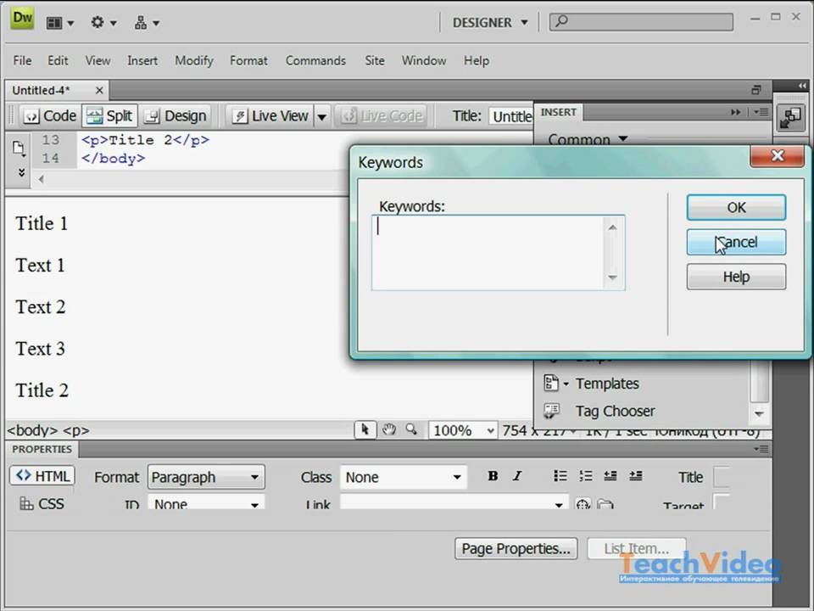Click the search field in the application bar
Viewport: 814px width, 611px height.
[641, 22]
